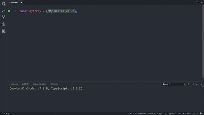Click the errors and warnings count in status bar
The image size is (204, 115).
[5, 113]
